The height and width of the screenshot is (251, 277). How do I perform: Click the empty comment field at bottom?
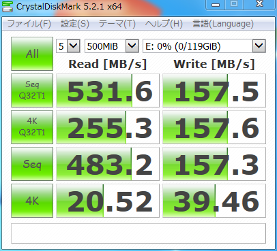point(138,233)
